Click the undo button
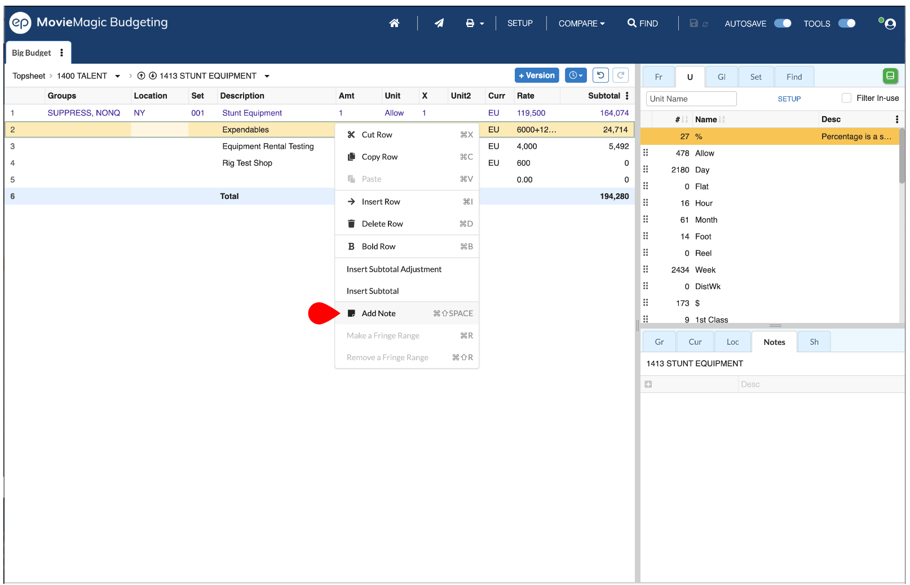Viewport: 910px width, 585px height. 600,76
